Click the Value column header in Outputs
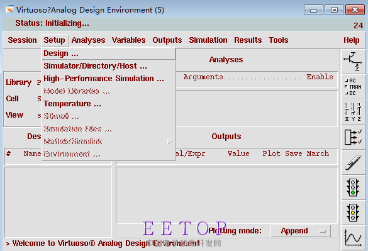Screen dimensions: 368x251 238,153
